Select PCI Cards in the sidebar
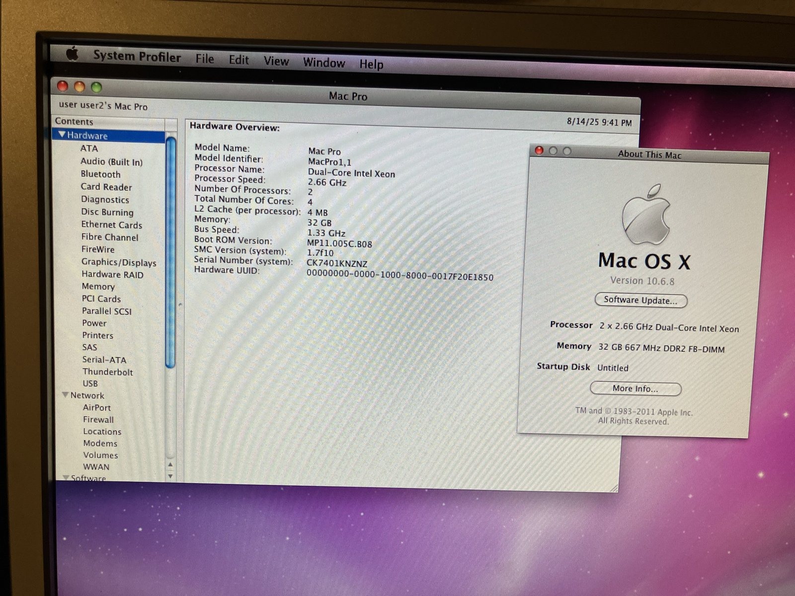The image size is (795, 596). pyautogui.click(x=101, y=299)
